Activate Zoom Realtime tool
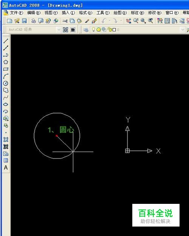Screen dimensions: 189x236 [x=136, y=21]
